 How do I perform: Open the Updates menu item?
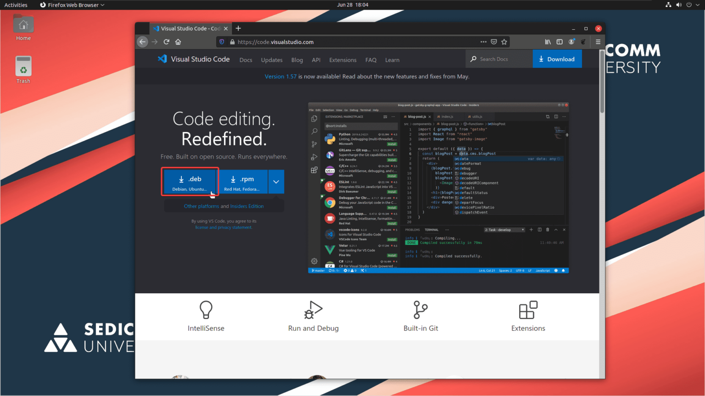pos(272,60)
